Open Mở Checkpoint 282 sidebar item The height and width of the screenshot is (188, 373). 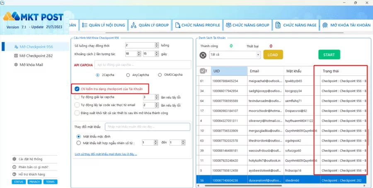tap(36, 55)
